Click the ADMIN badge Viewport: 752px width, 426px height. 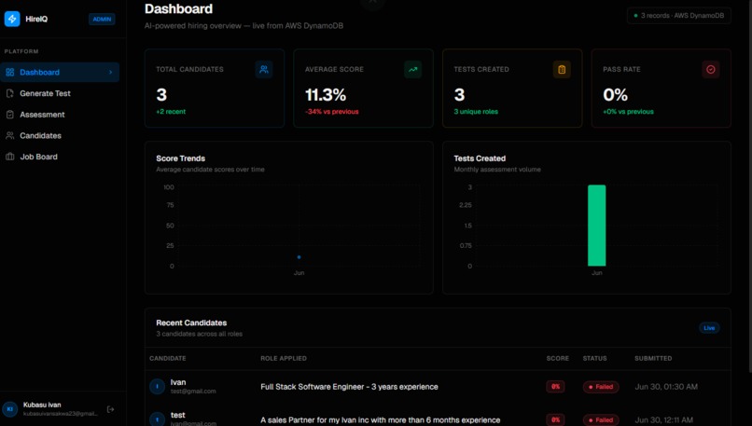[102, 20]
